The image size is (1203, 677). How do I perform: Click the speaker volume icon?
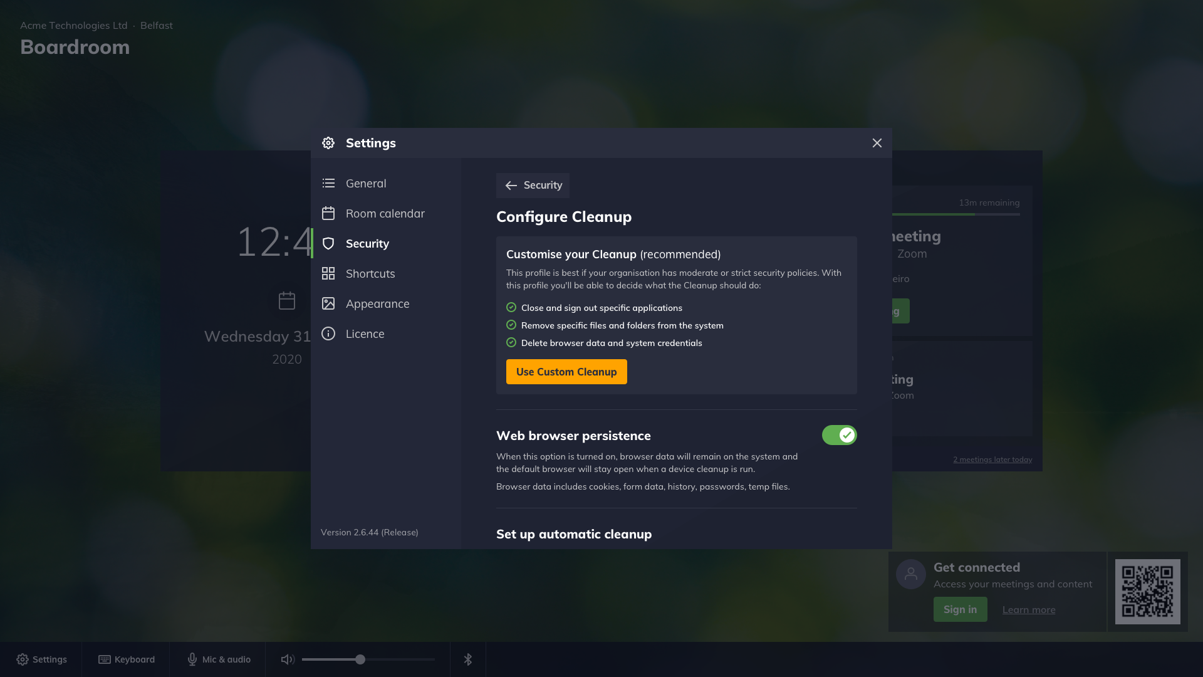click(287, 659)
